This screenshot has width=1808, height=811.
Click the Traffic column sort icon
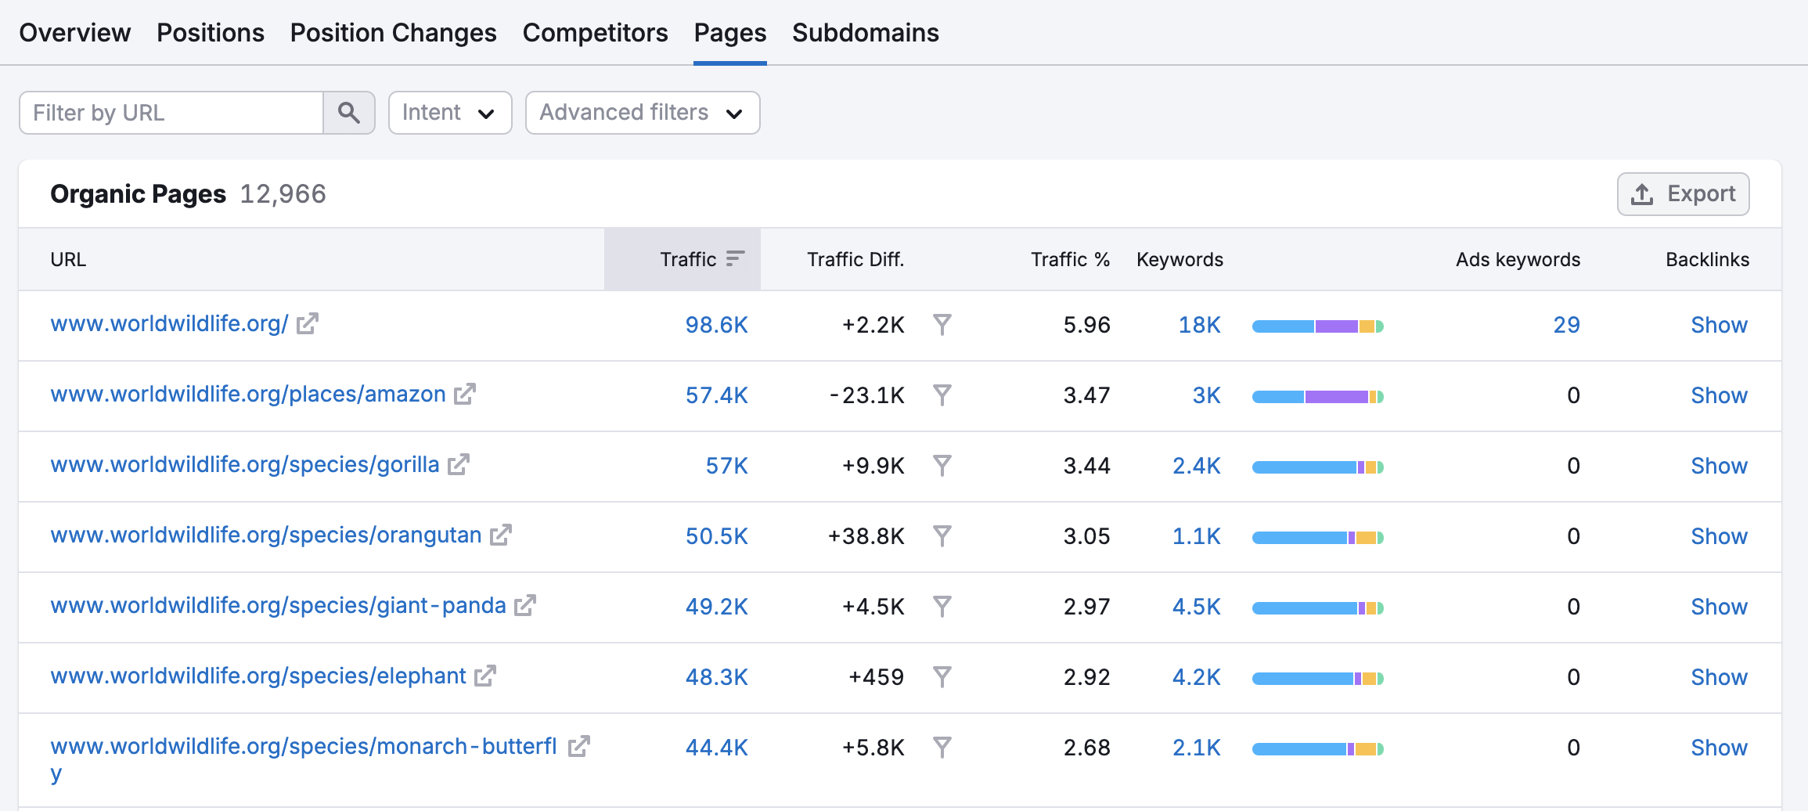pyautogui.click(x=735, y=259)
